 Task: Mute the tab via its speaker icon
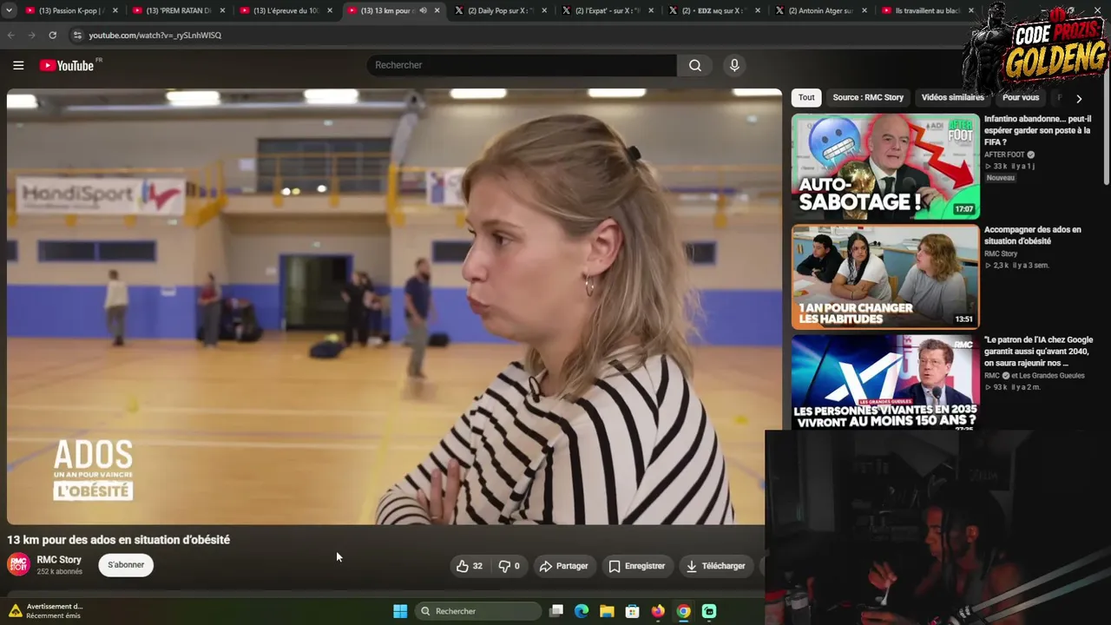click(423, 10)
